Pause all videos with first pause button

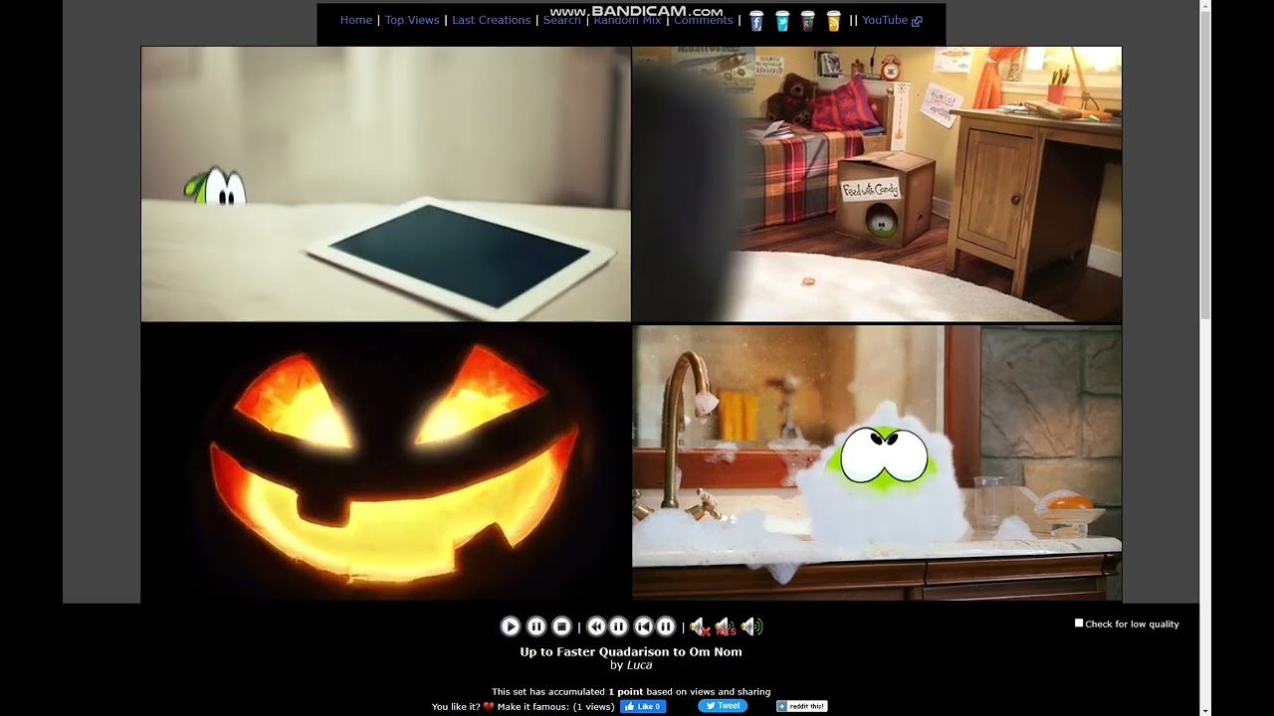[535, 626]
